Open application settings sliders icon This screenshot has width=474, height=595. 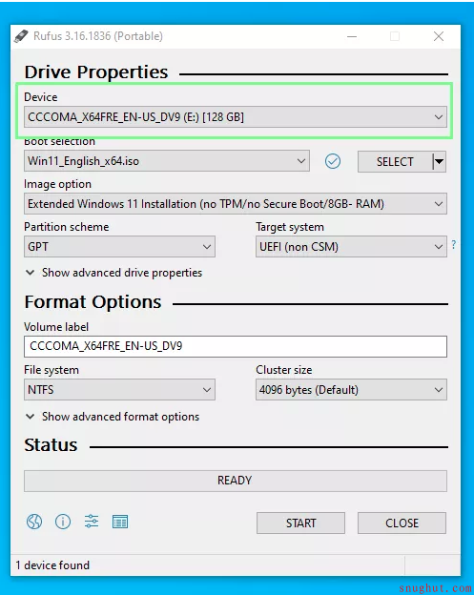pyautogui.click(x=92, y=522)
